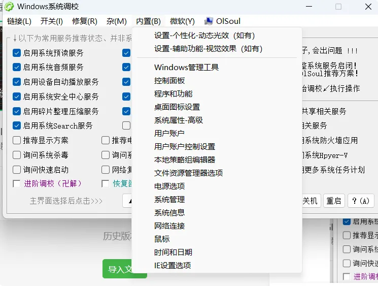Disable 启用系统Search服务 checkbox

click(x=17, y=125)
